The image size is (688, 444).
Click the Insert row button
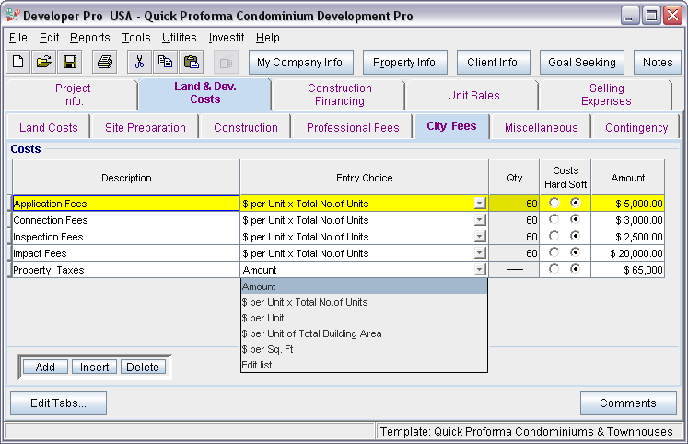(94, 367)
